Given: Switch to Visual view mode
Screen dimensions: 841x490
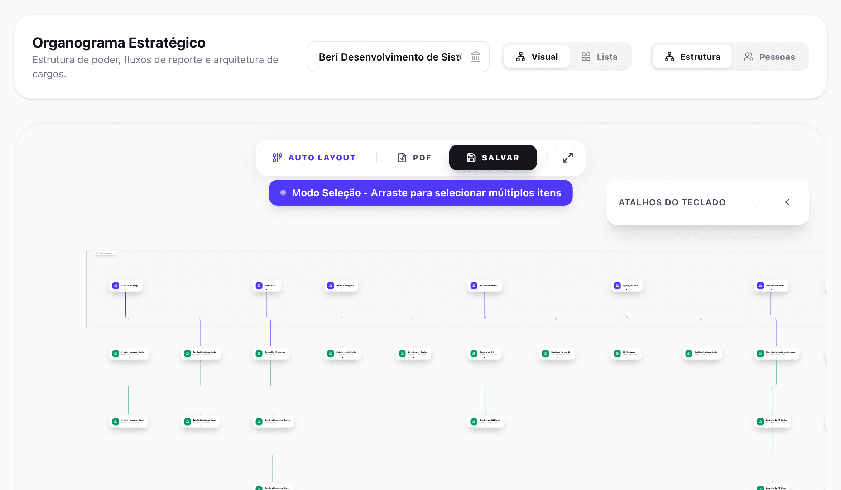Looking at the screenshot, I should pos(537,57).
